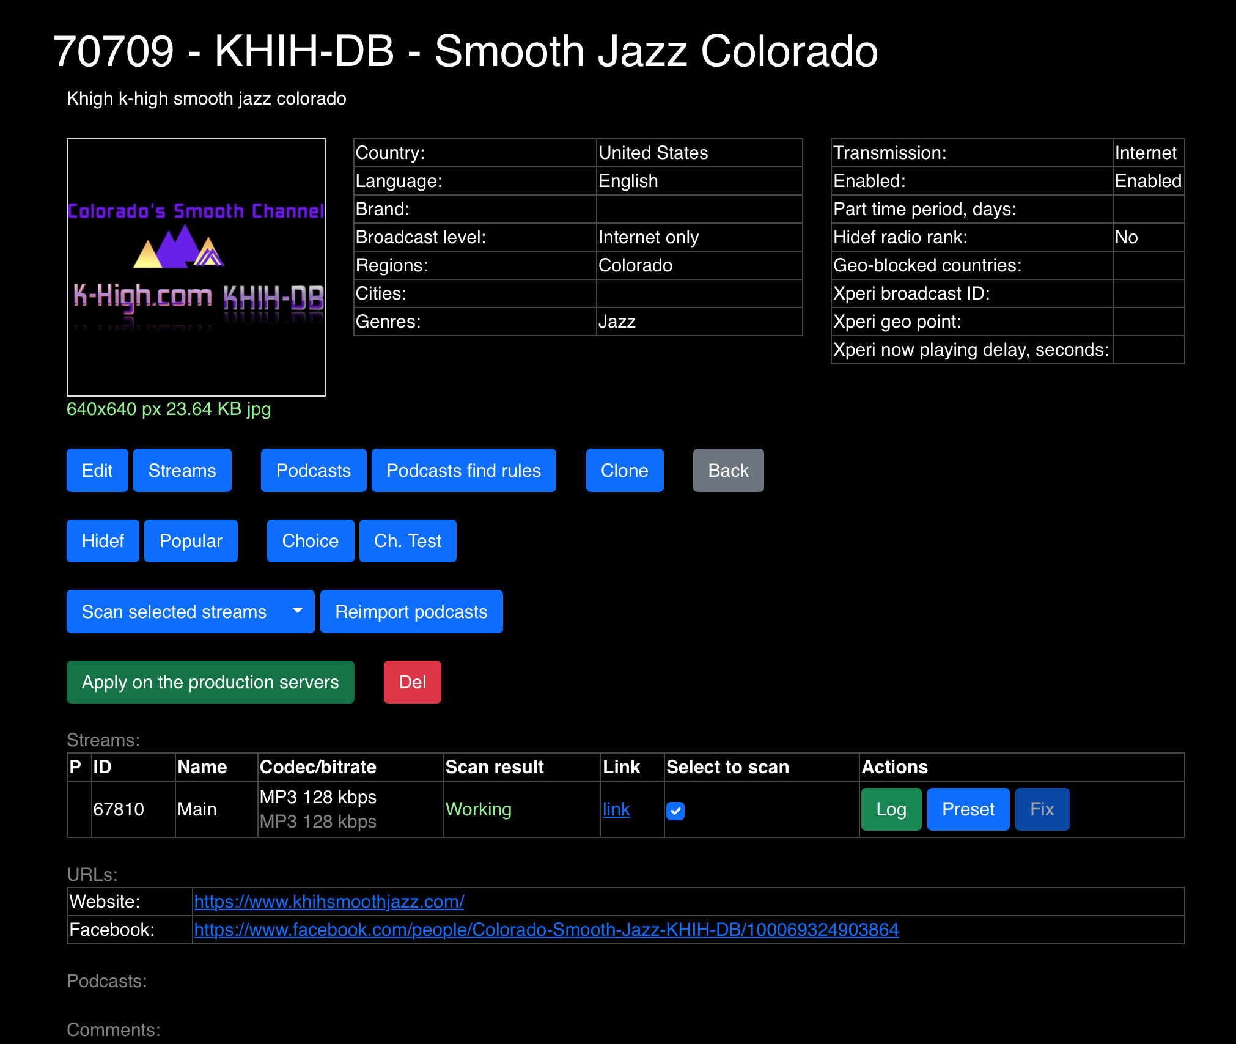View the Log for stream 67810

coord(891,809)
